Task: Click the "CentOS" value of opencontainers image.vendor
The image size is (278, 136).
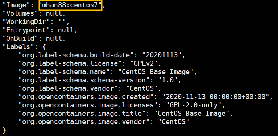Action: coord(174,122)
